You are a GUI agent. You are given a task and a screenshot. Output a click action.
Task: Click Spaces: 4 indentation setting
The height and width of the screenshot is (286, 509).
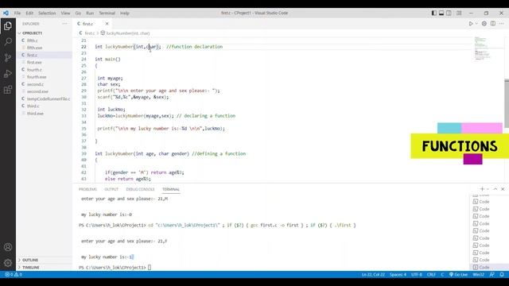tap(398, 275)
